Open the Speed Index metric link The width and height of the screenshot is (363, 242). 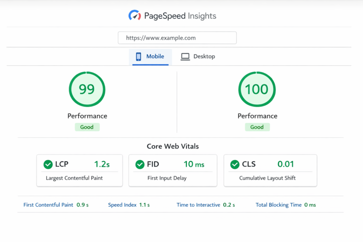coord(122,205)
